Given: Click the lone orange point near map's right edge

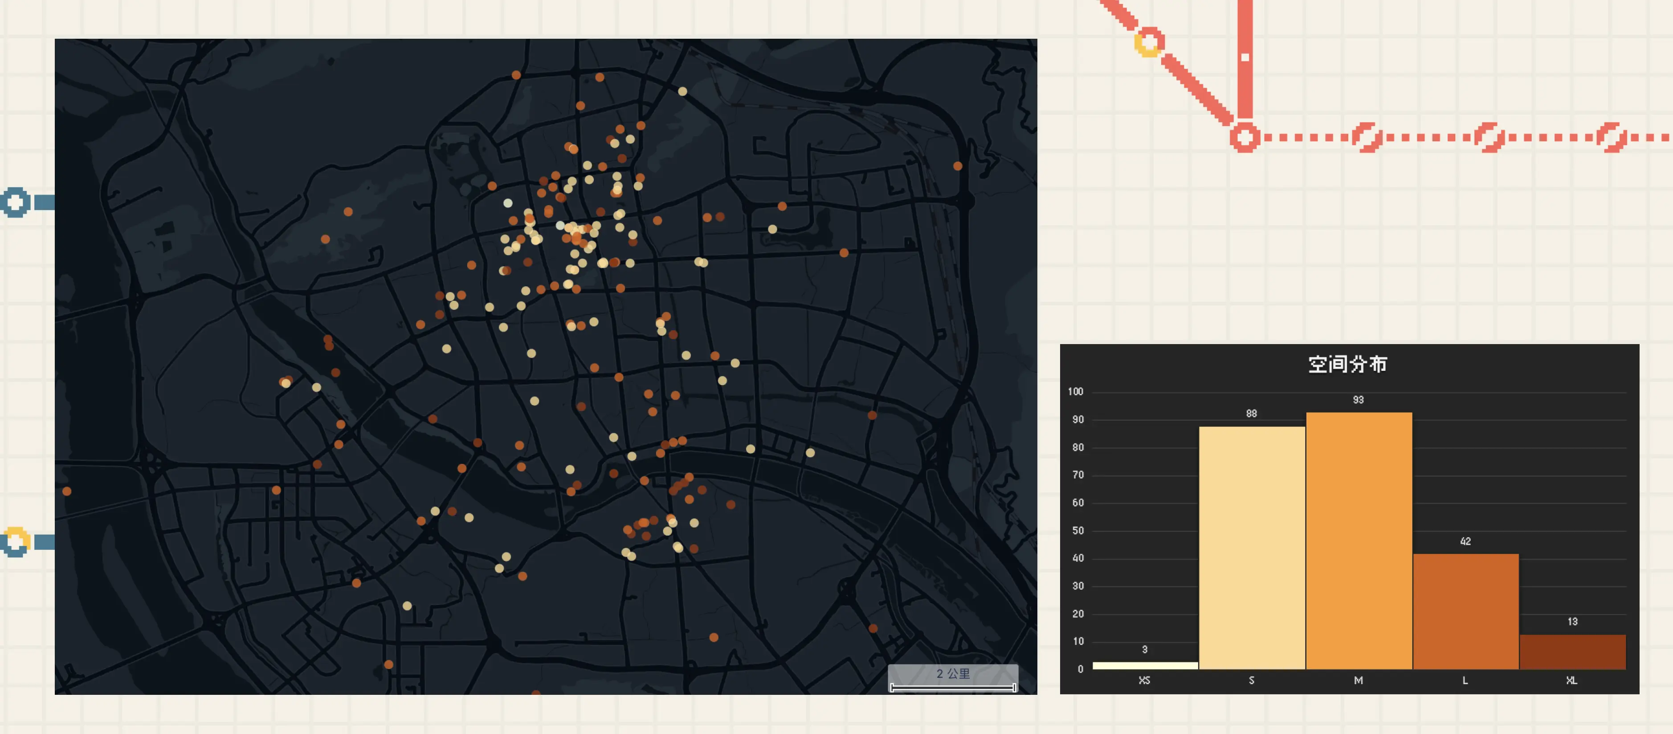Looking at the screenshot, I should 957,166.
